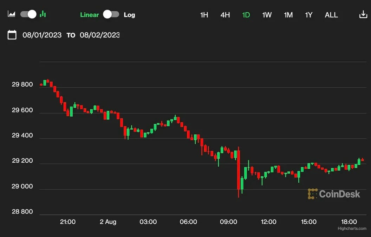Click the candlestick chart icon
Screen dimensions: 371x237
tap(43, 14)
